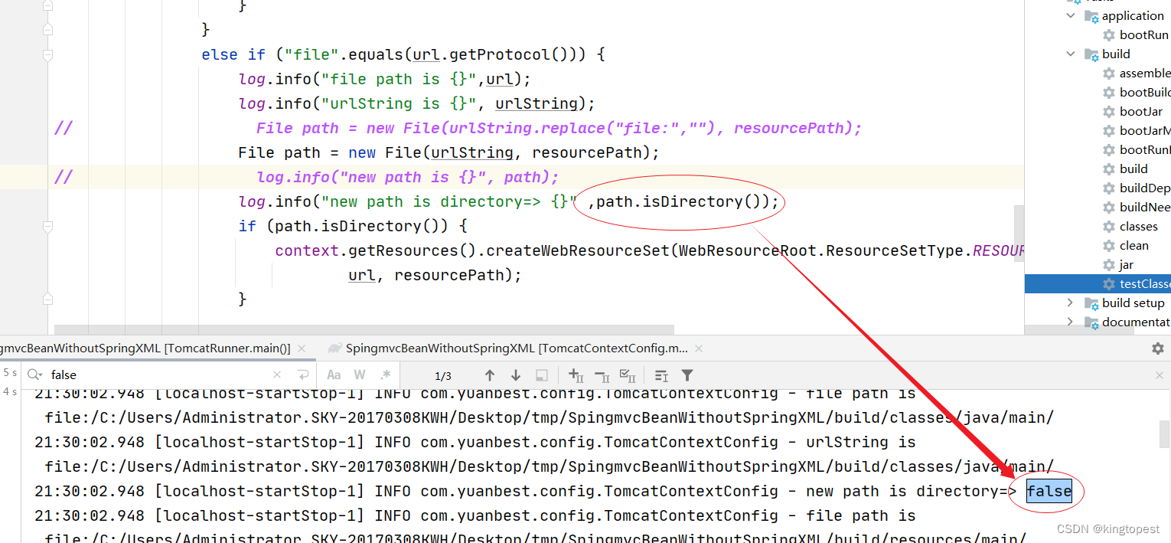Unselect occurrence icon in search bar

pyautogui.click(x=602, y=375)
